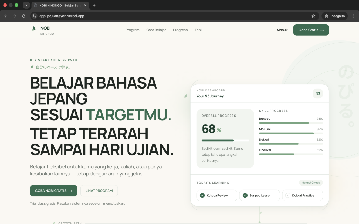Check the Dokkai Practice item
The height and width of the screenshot is (224, 359).
coord(288,195)
